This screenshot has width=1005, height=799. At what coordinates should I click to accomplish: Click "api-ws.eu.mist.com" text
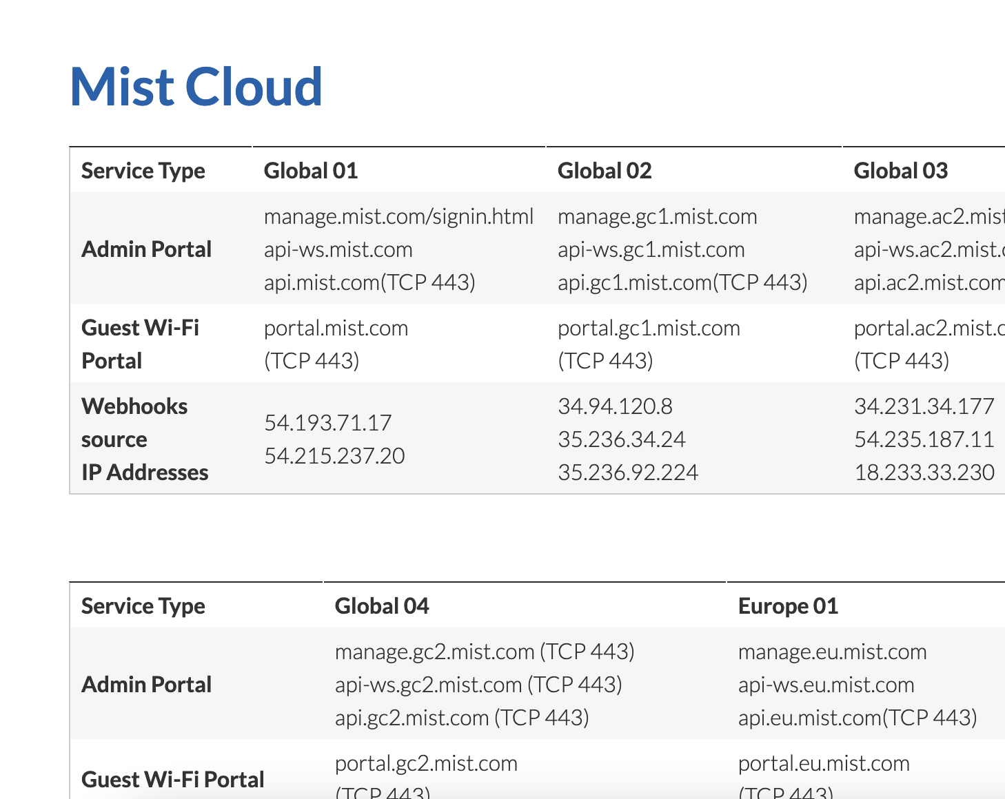click(x=826, y=685)
